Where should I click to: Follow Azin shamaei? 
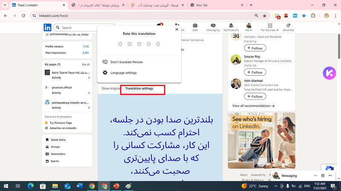coord(255,97)
